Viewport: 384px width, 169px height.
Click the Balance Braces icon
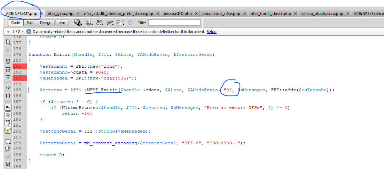(8, 96)
